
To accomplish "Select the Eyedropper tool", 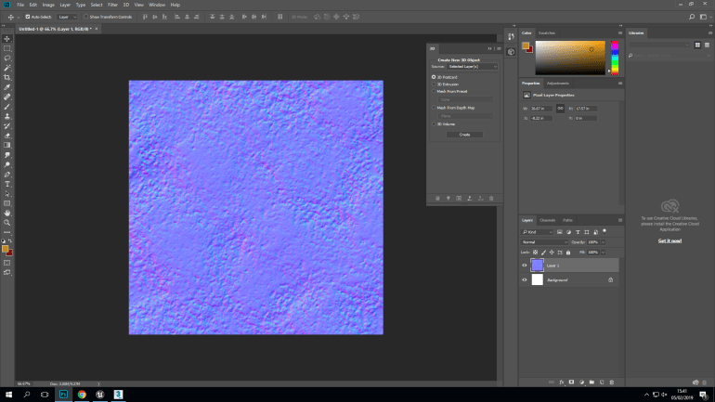I will pyautogui.click(x=6, y=87).
